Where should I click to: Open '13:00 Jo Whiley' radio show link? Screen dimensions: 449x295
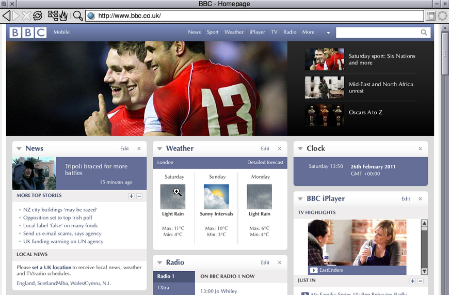pyautogui.click(x=219, y=291)
